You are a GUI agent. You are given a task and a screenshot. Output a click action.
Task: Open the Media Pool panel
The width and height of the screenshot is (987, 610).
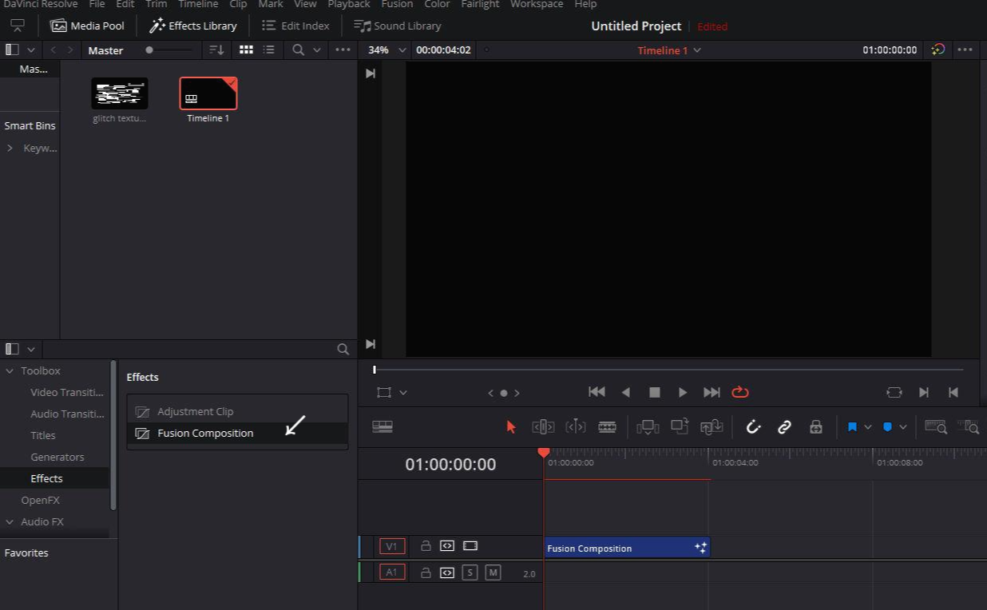pos(88,26)
